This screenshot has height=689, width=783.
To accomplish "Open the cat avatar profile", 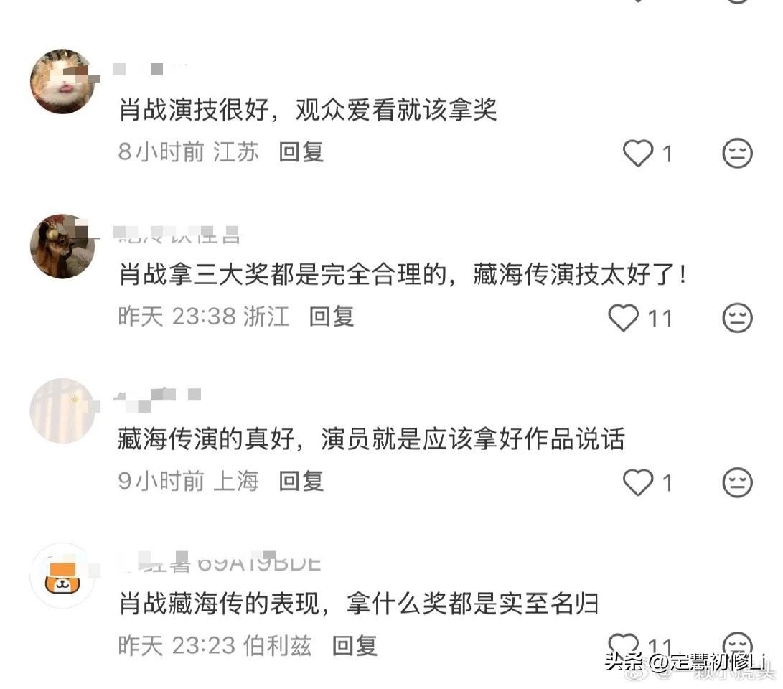I will tap(63, 246).
